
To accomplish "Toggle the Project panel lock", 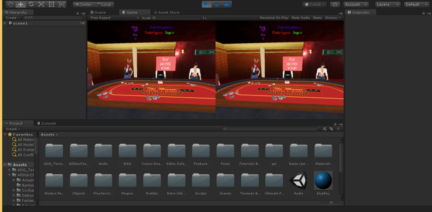I will [335, 124].
